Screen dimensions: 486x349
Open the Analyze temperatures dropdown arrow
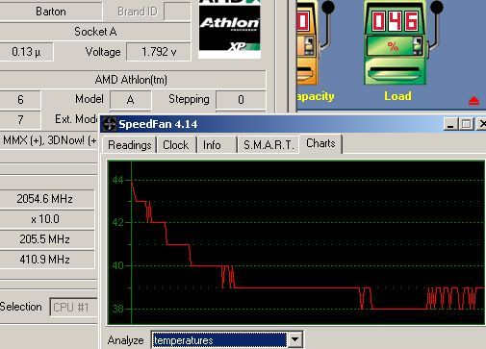pos(295,339)
